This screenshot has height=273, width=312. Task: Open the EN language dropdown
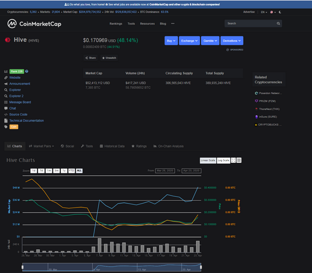(x=264, y=12)
